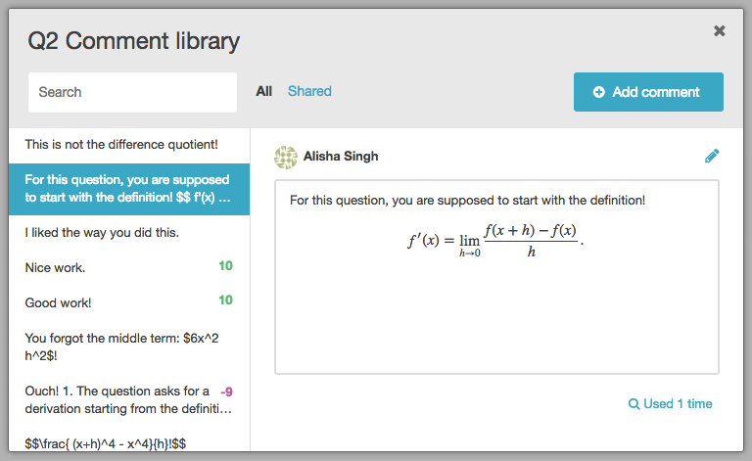This screenshot has height=461, width=752.
Task: Select the highlighted 'For this question' comment
Action: pos(129,189)
